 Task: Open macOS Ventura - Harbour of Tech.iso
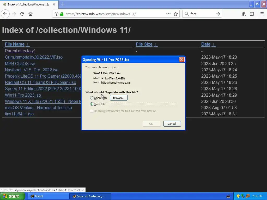39,108
